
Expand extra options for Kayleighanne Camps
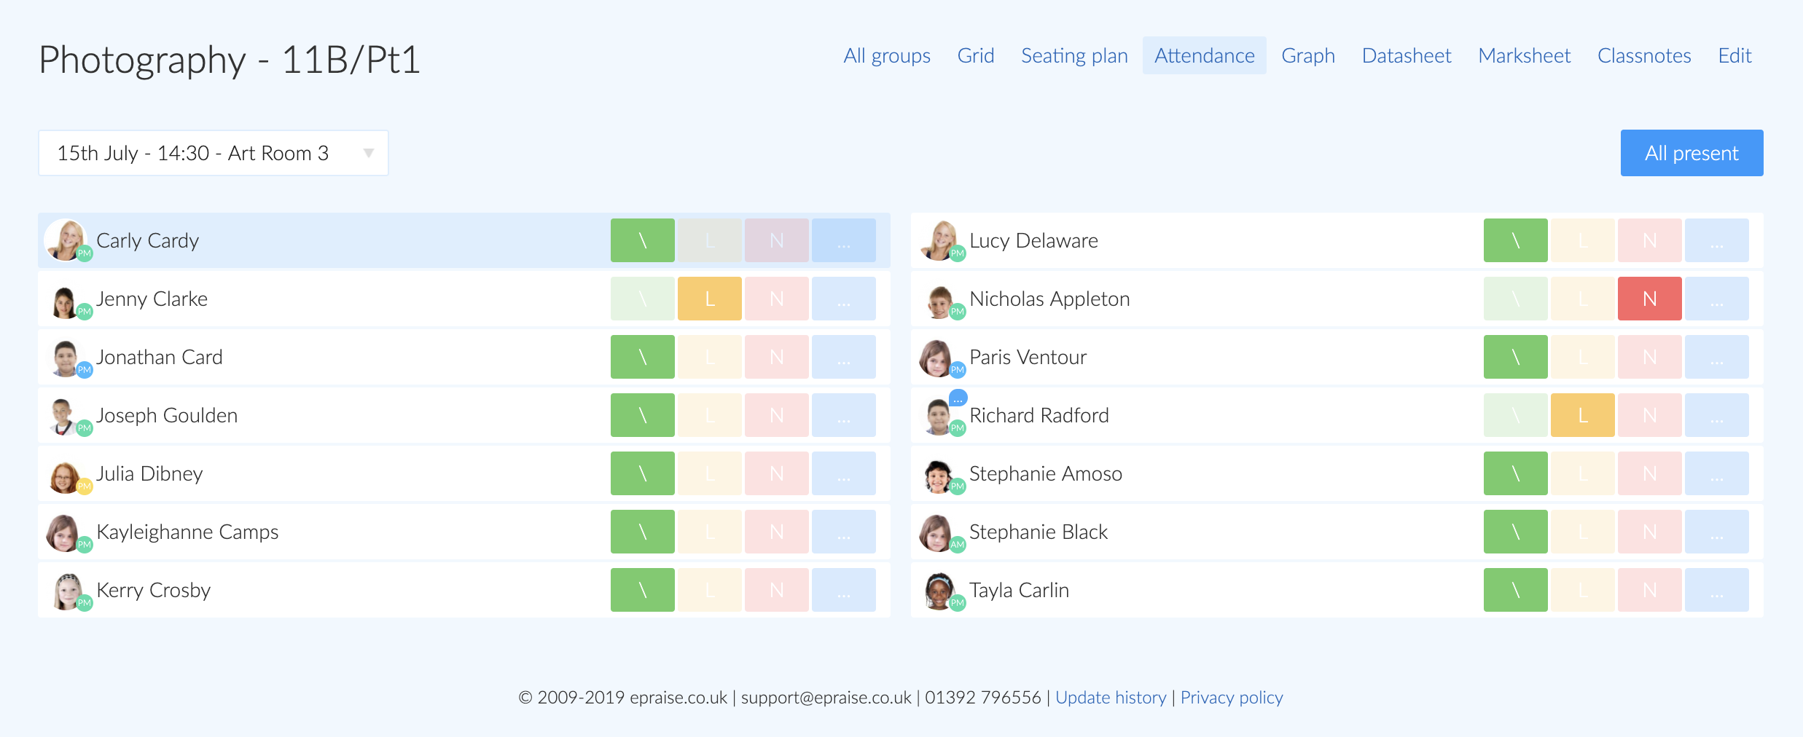tap(844, 532)
